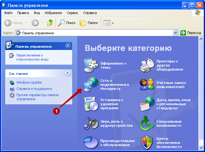205x152 pixels.
Task: Click Переключение к классическому виду link
Action: (32, 57)
